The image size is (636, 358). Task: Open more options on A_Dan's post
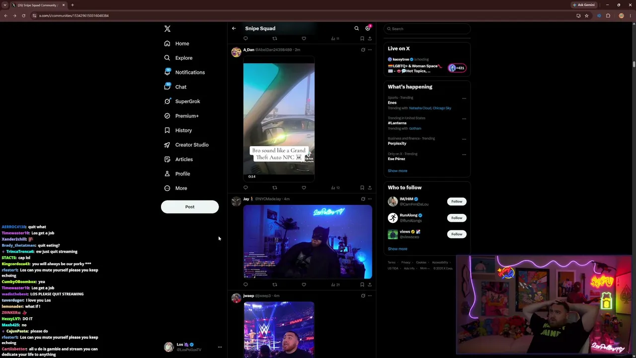[x=370, y=50]
